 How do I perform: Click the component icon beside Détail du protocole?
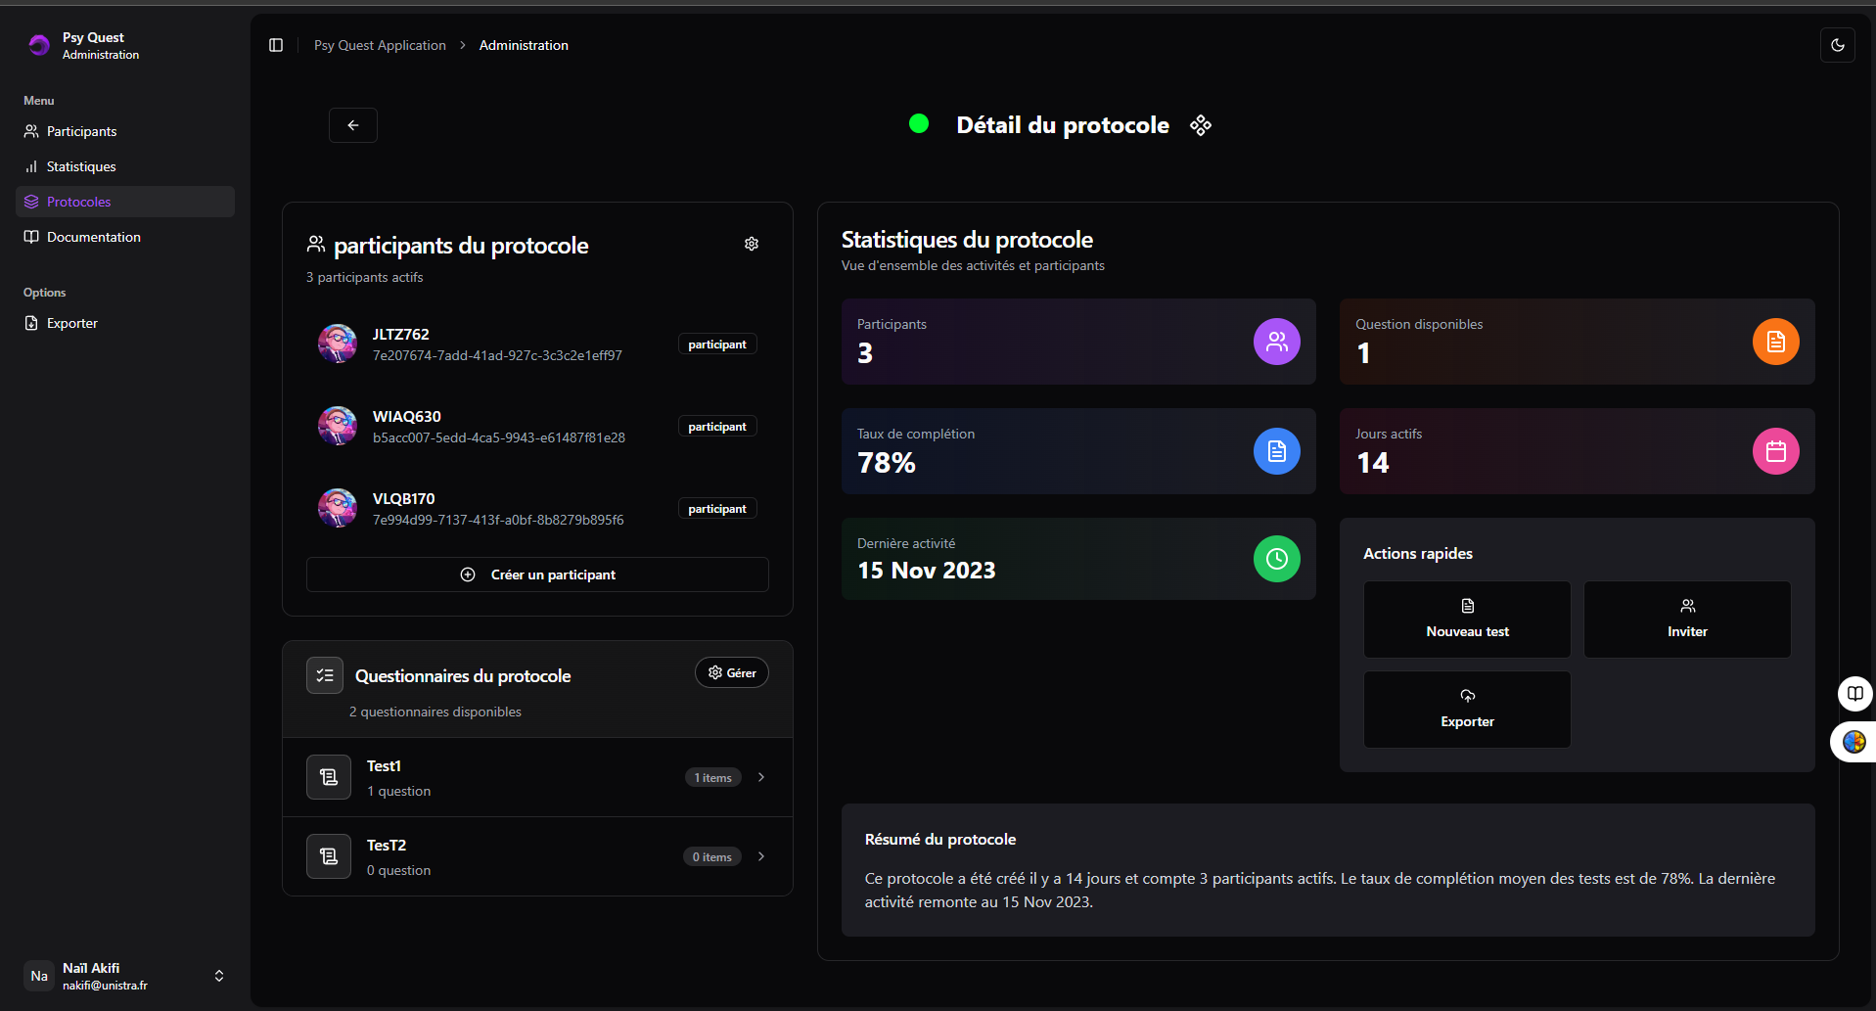[1201, 125]
